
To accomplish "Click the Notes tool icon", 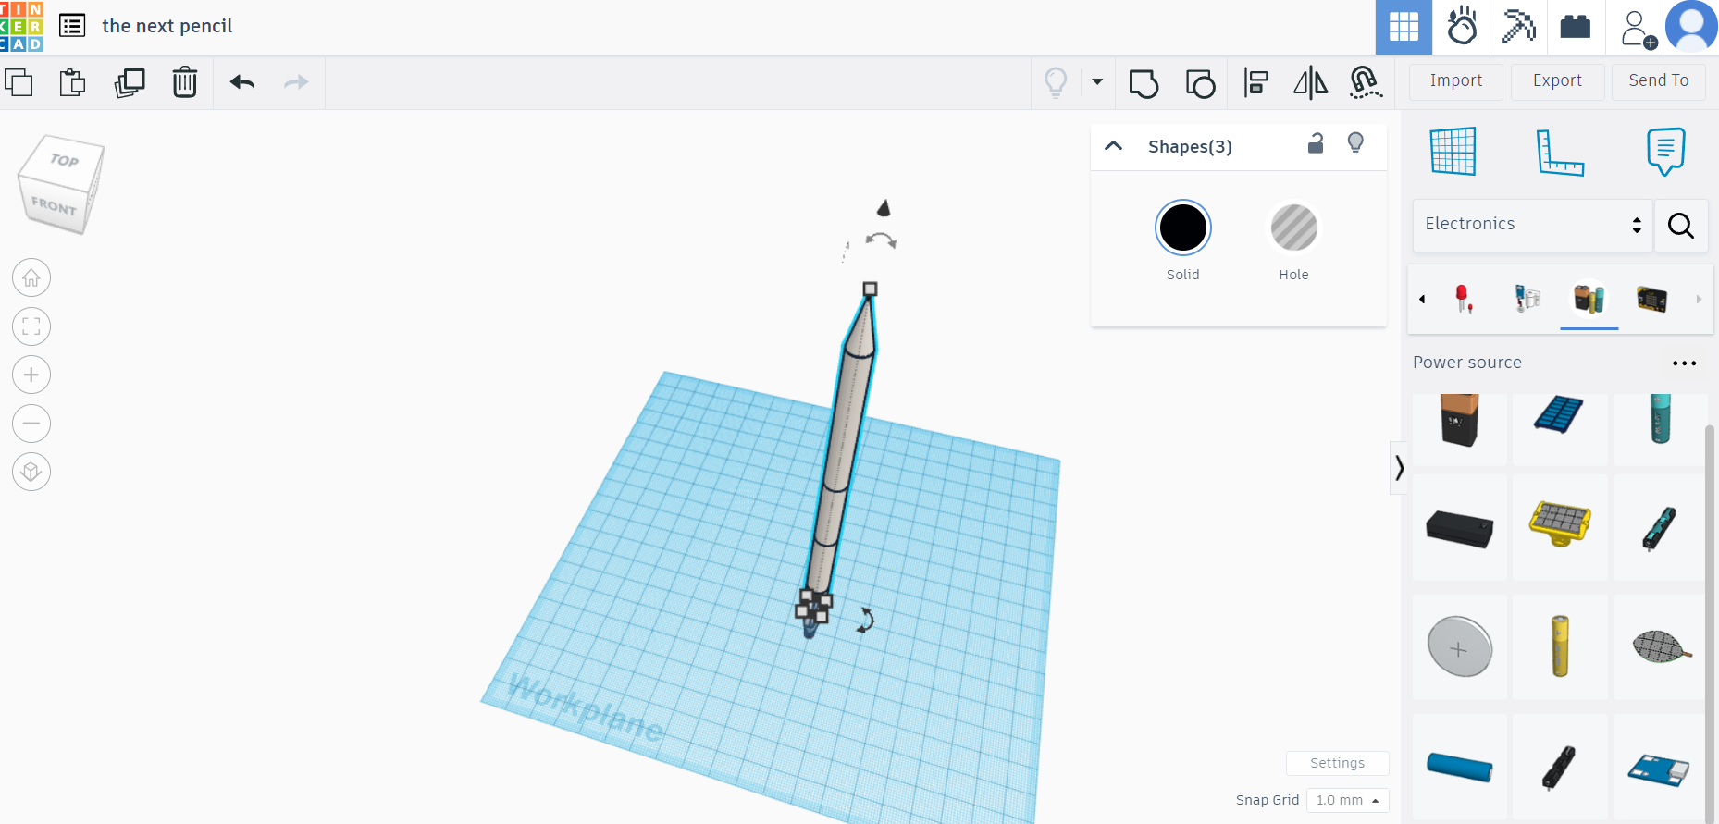I will (x=1665, y=152).
